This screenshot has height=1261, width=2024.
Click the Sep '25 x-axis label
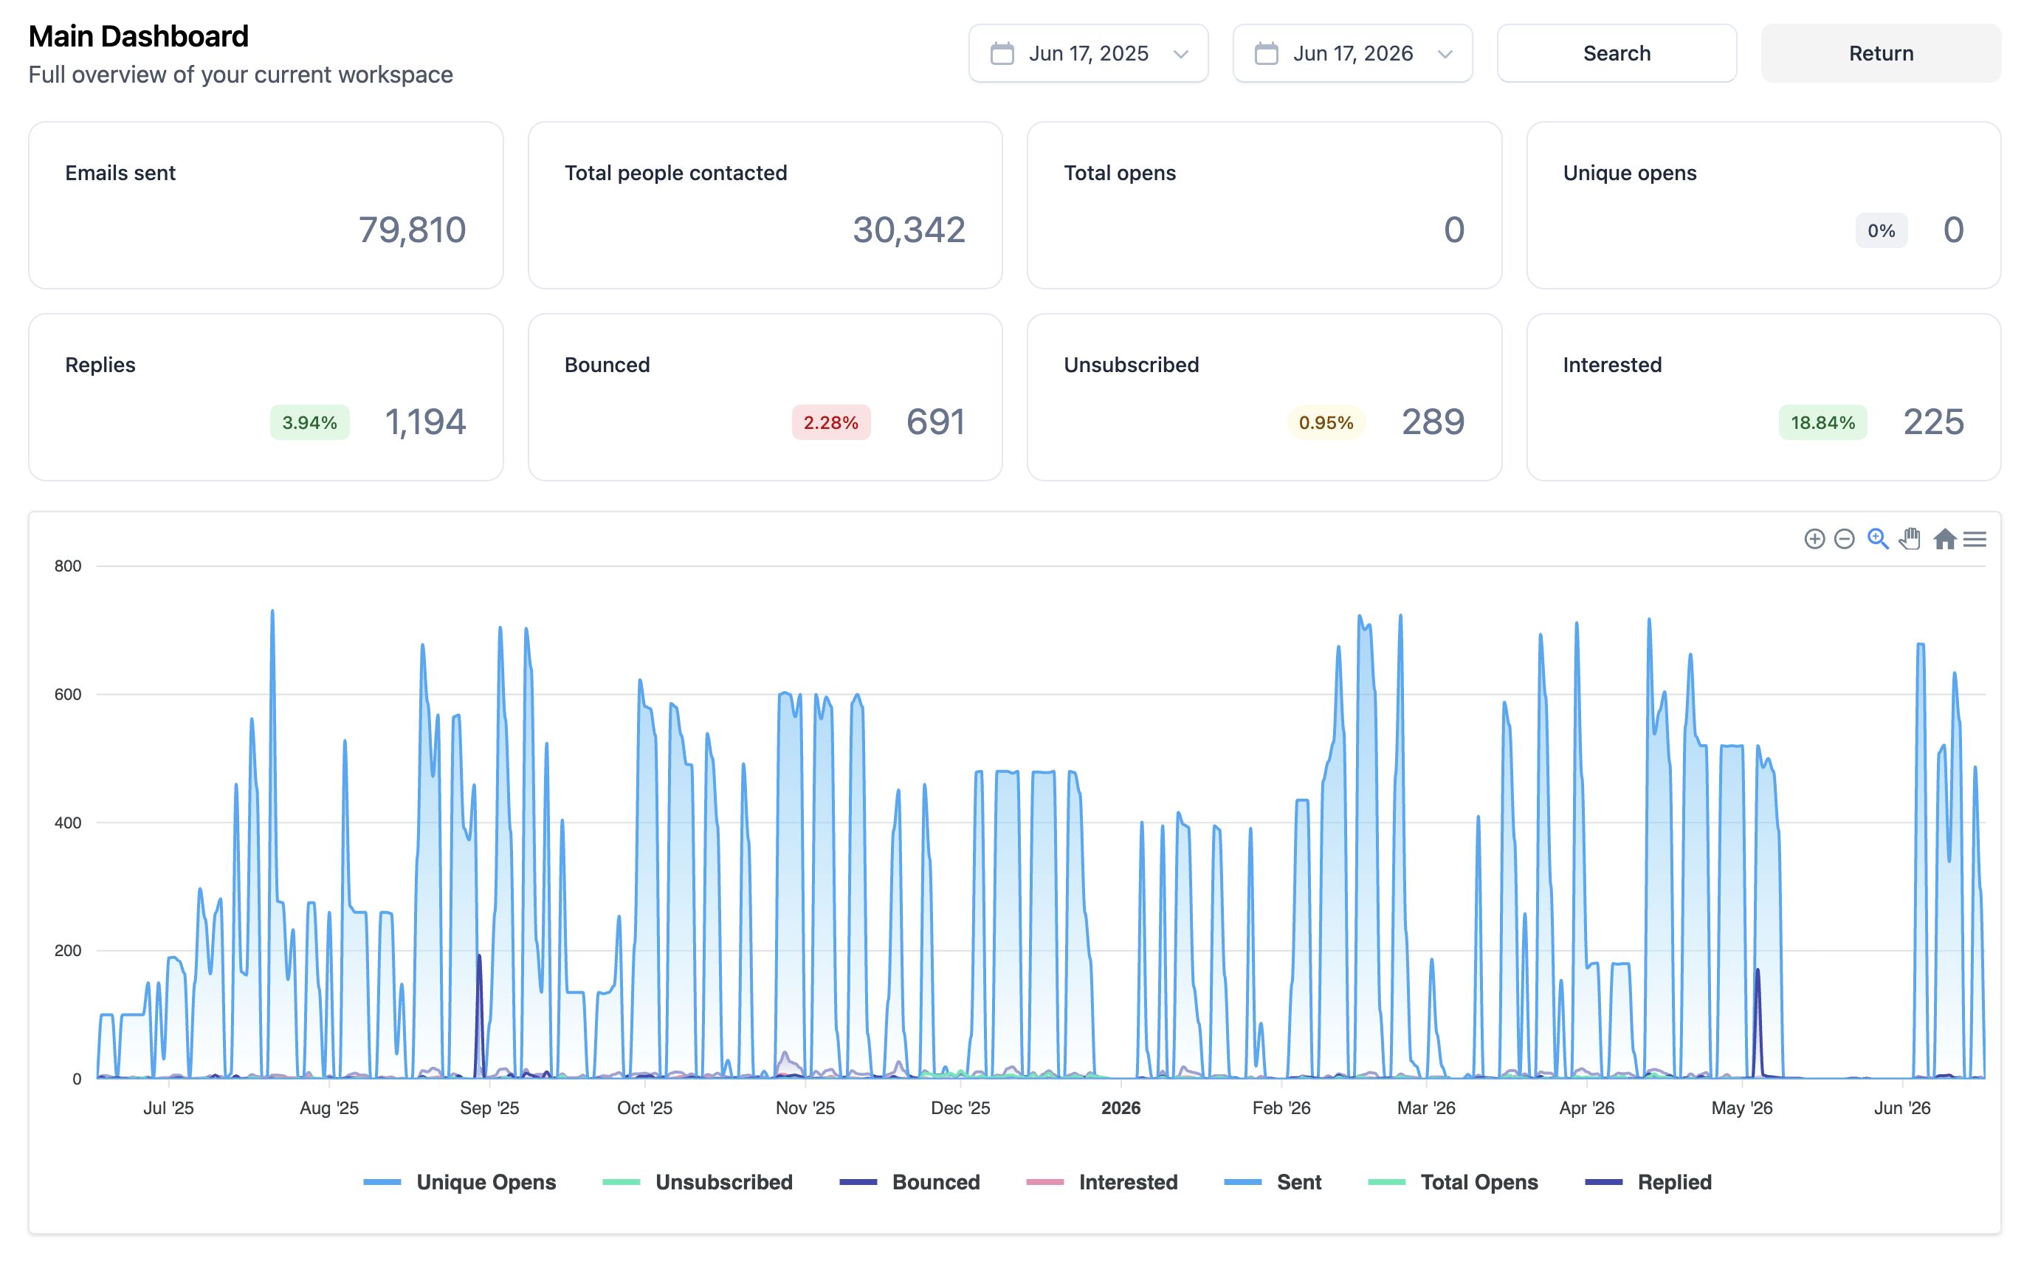coord(489,1107)
